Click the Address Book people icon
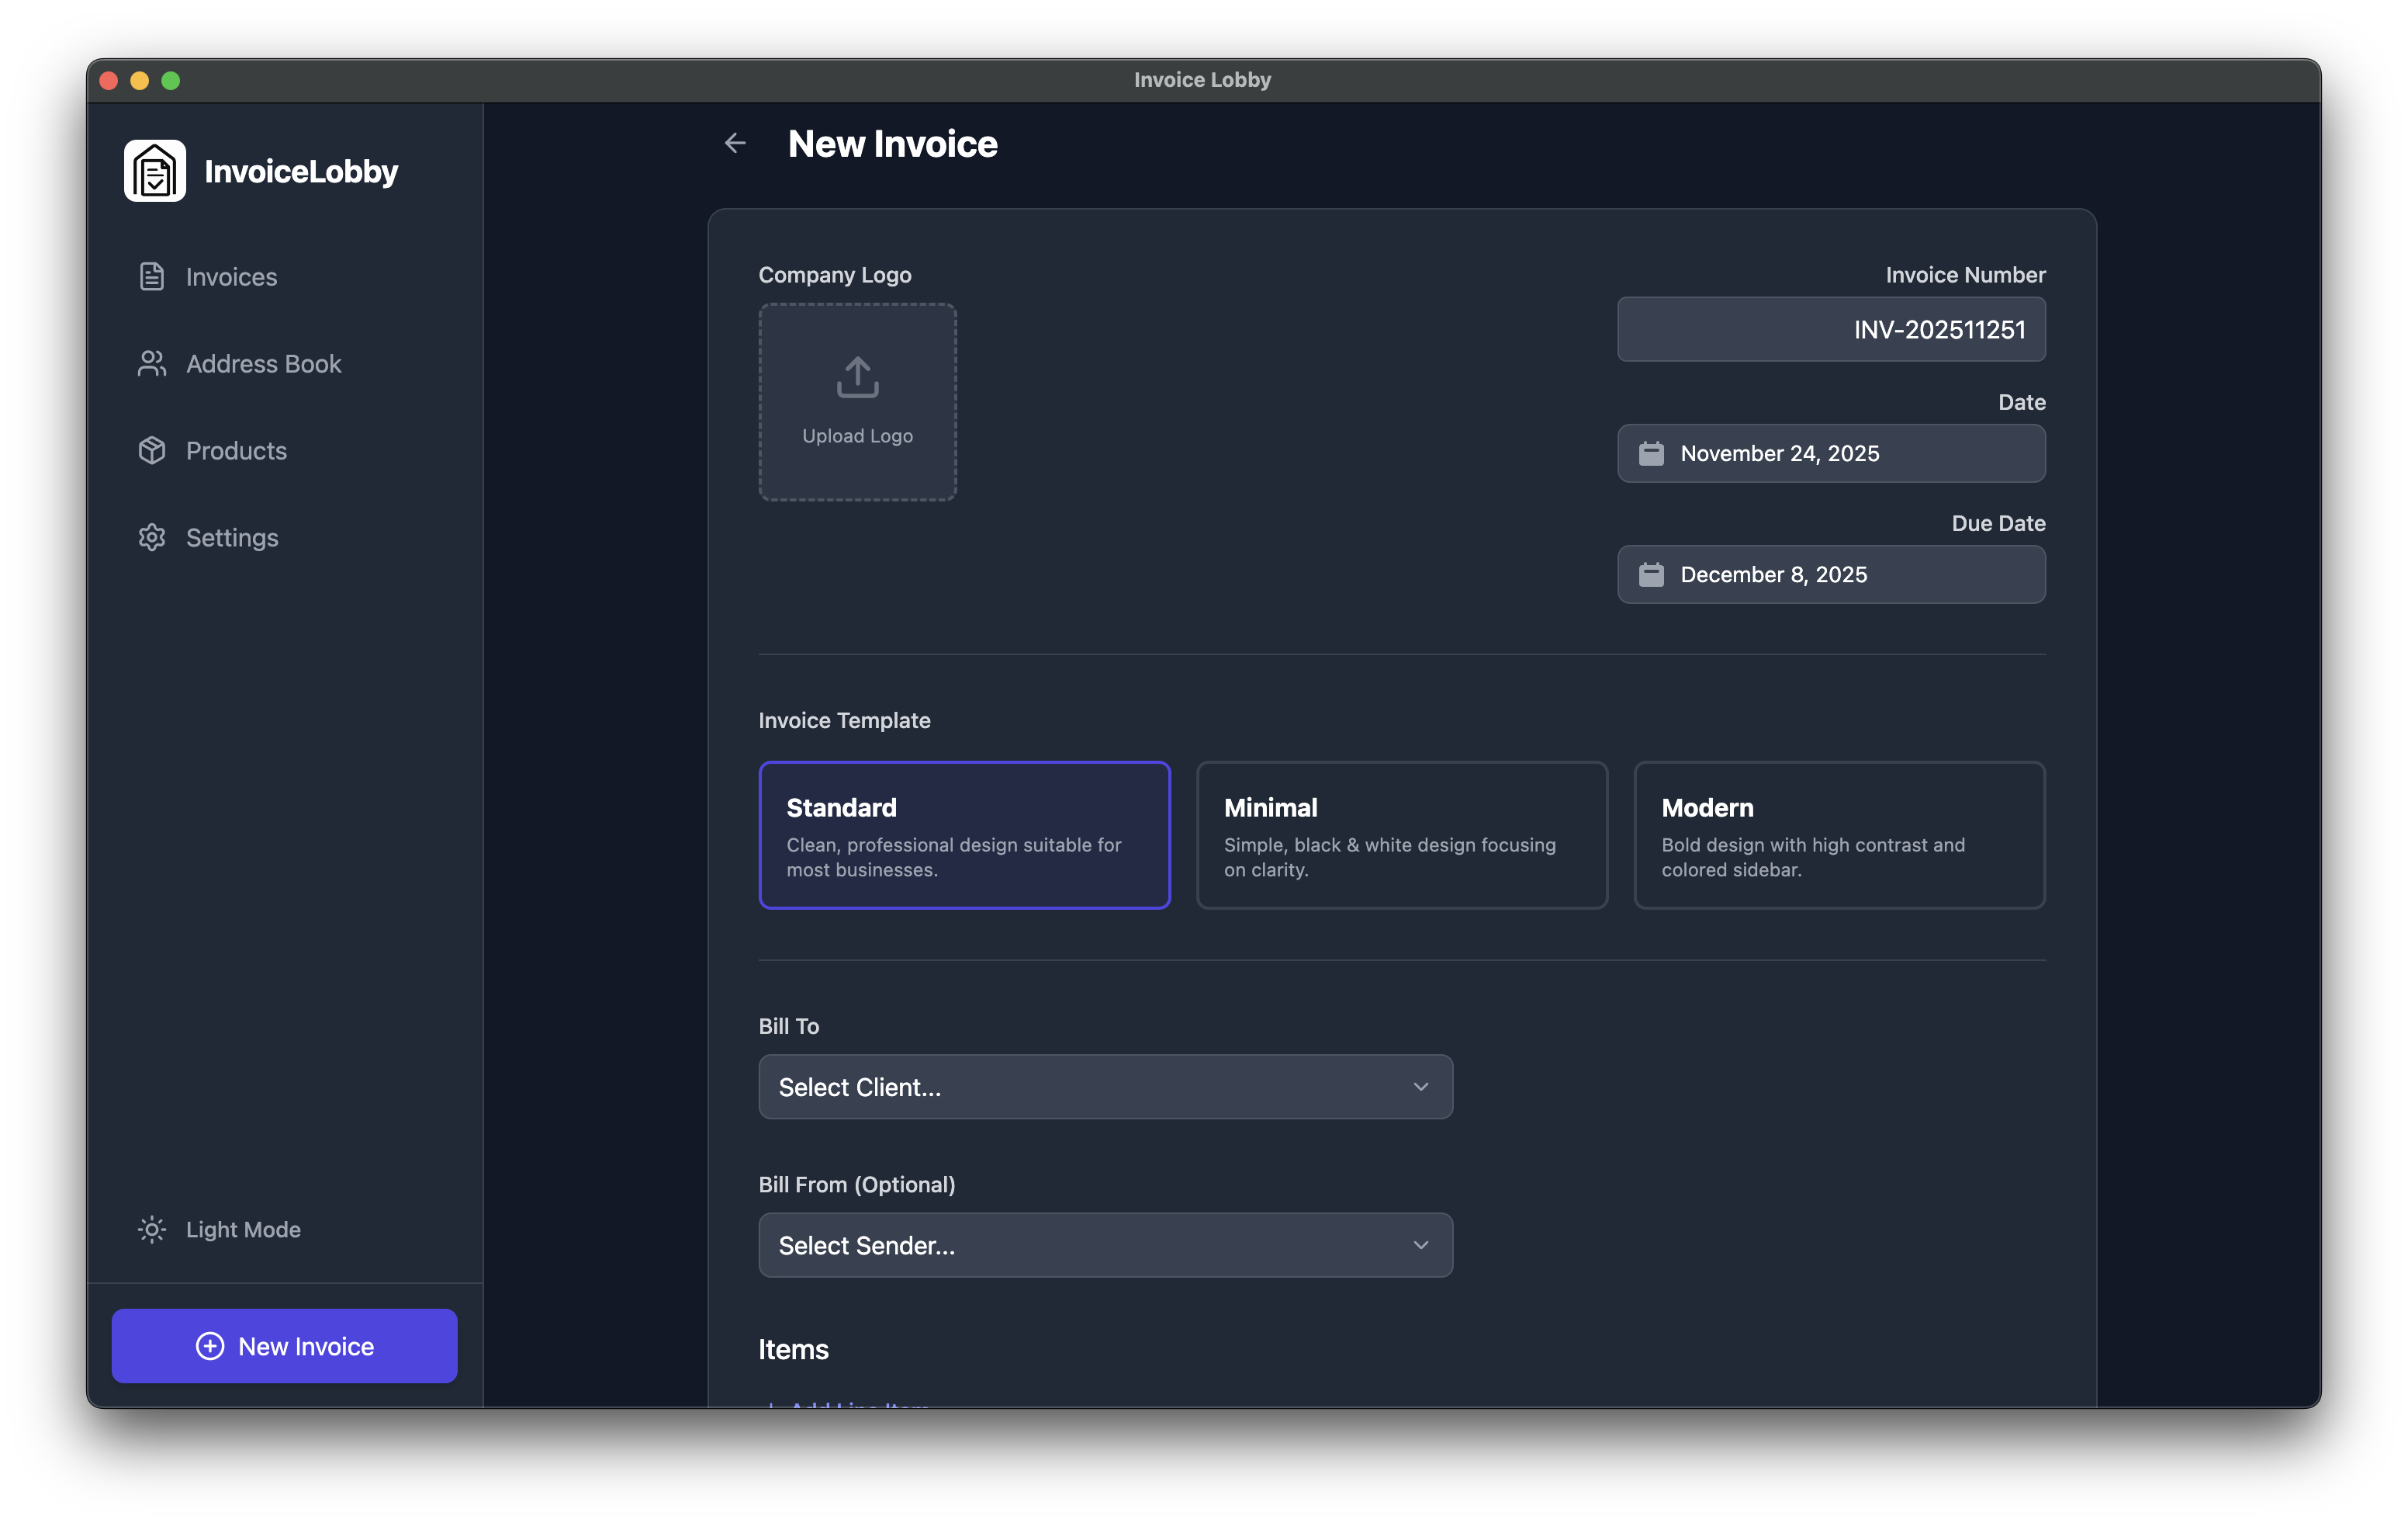Viewport: 2408px width, 1523px height. [x=151, y=363]
